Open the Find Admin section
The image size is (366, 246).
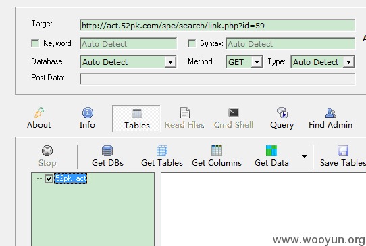pyautogui.click(x=330, y=118)
